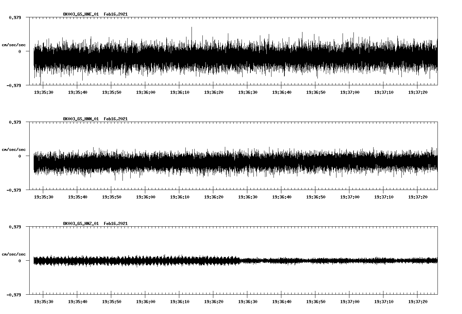This screenshot has height=314, width=462.
Task: Click the cm/sec/sec label on middle plot
Action: (x=14, y=149)
